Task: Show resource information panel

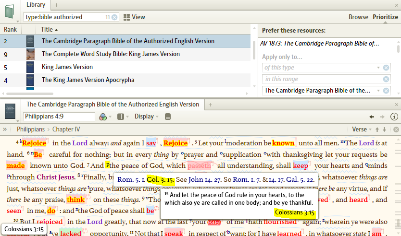Action: [x=394, y=117]
